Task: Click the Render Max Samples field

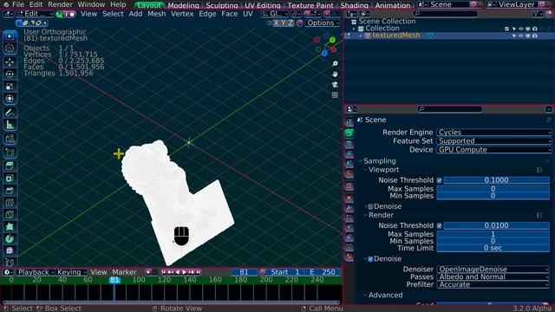Action: click(493, 234)
